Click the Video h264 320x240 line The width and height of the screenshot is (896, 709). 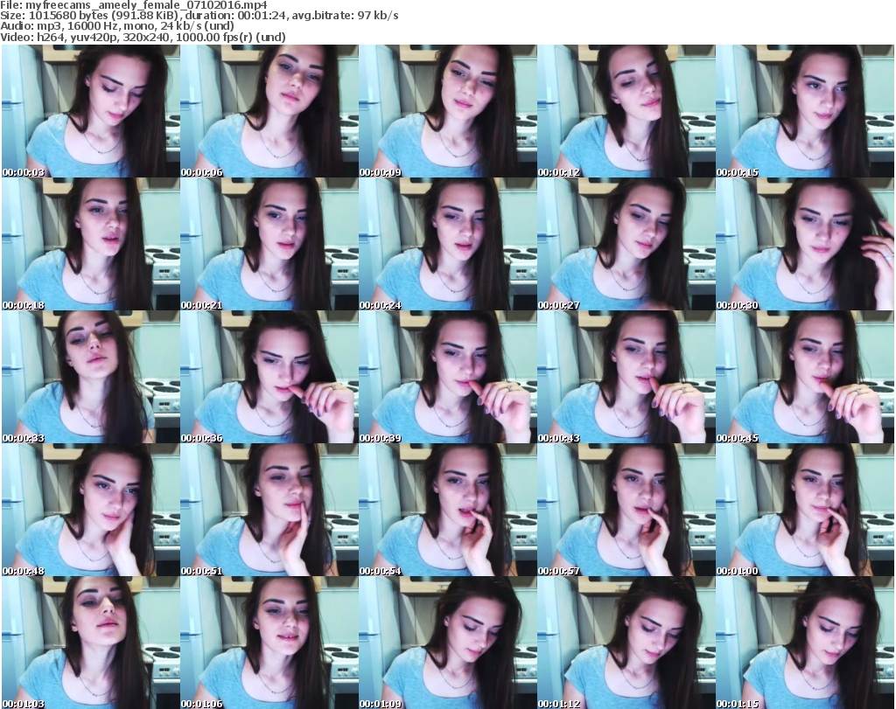pyautogui.click(x=143, y=37)
